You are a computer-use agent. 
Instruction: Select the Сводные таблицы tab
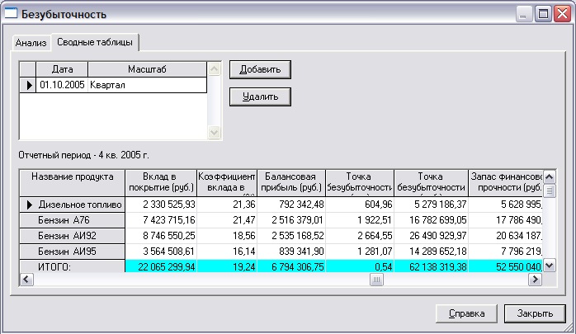pos(95,42)
